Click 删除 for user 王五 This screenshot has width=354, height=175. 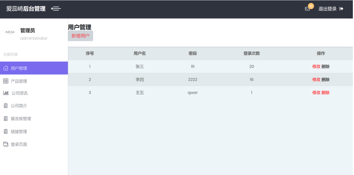[326, 93]
